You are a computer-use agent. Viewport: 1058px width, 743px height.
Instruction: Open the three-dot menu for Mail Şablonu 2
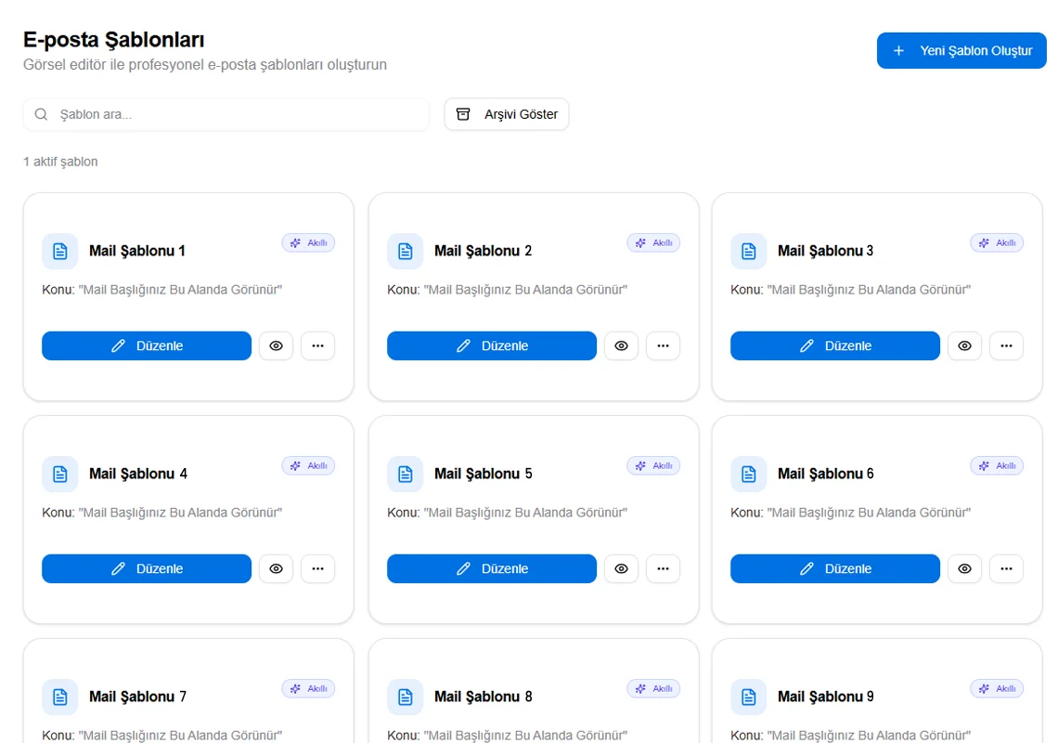coord(664,345)
